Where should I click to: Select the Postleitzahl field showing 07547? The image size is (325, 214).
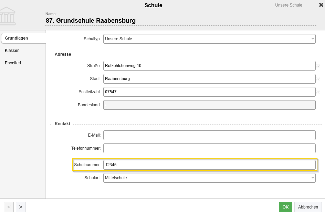(x=209, y=92)
